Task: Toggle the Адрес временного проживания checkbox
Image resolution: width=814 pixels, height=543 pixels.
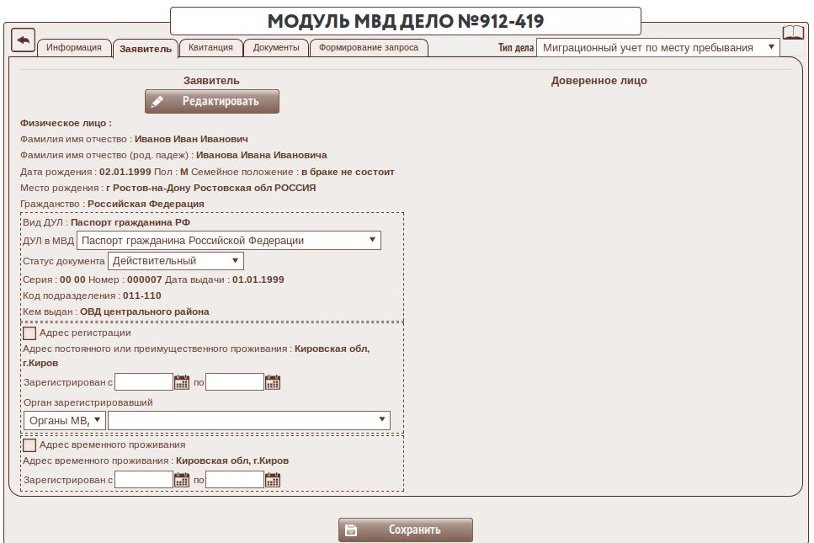Action: pos(29,445)
